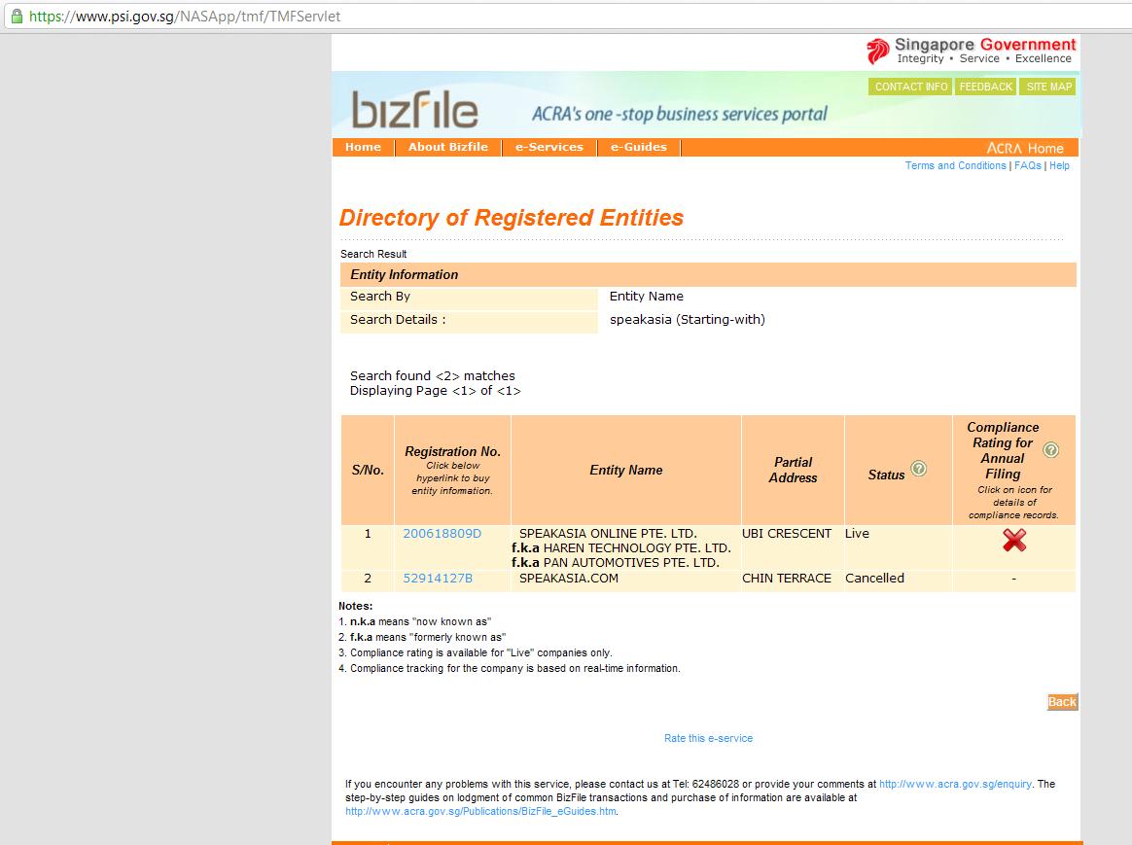Click the bizfile logo
Viewport: 1132px width, 845px height.
pyautogui.click(x=414, y=110)
